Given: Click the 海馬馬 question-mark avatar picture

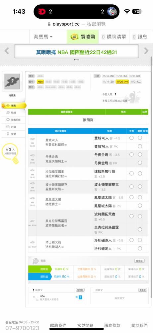Looking at the screenshot, I should point(12,81).
